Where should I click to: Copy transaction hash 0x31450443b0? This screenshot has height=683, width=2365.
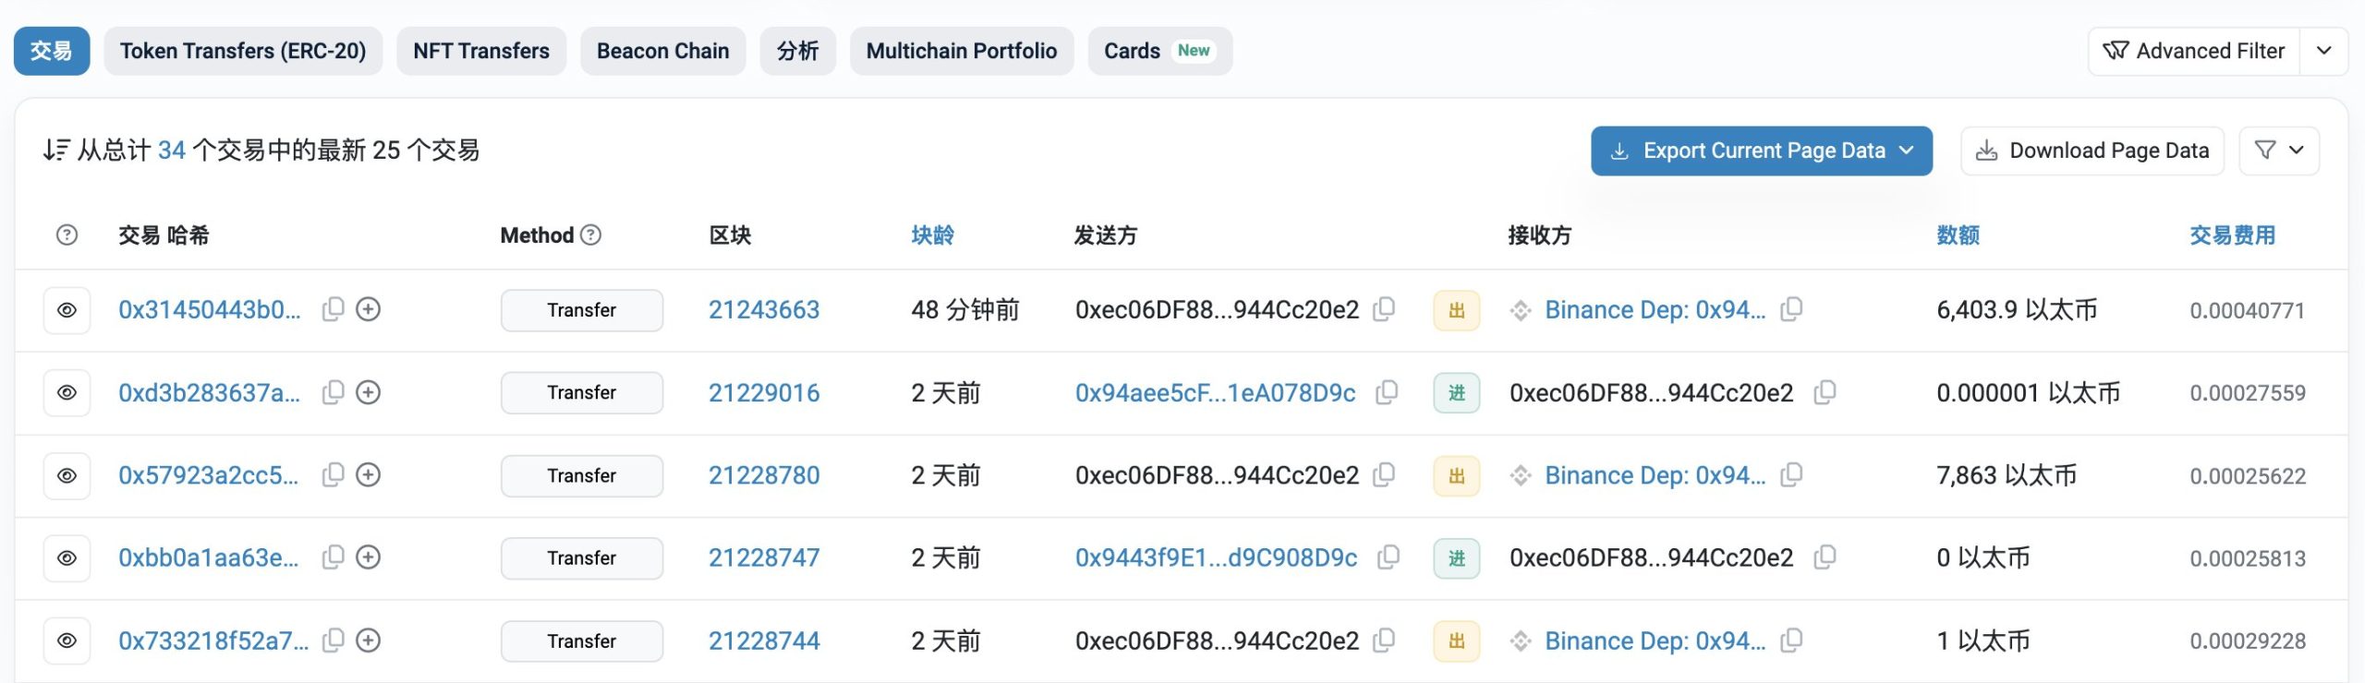[x=333, y=309]
